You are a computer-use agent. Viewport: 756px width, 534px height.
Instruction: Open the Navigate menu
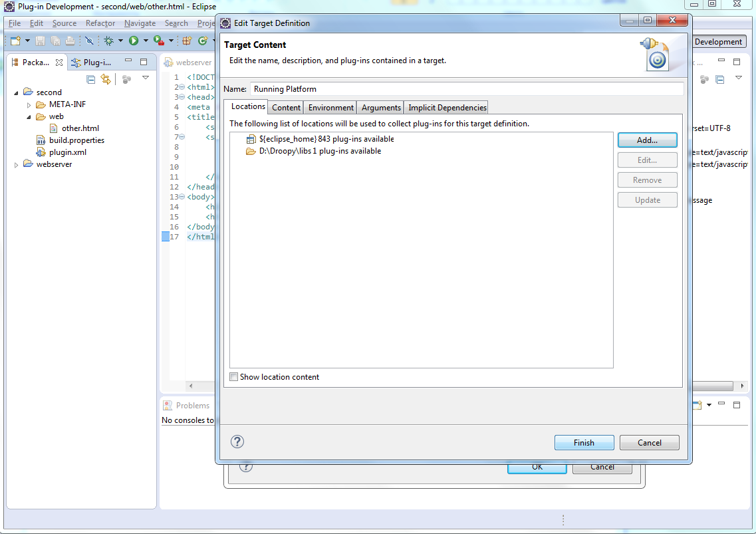point(140,23)
